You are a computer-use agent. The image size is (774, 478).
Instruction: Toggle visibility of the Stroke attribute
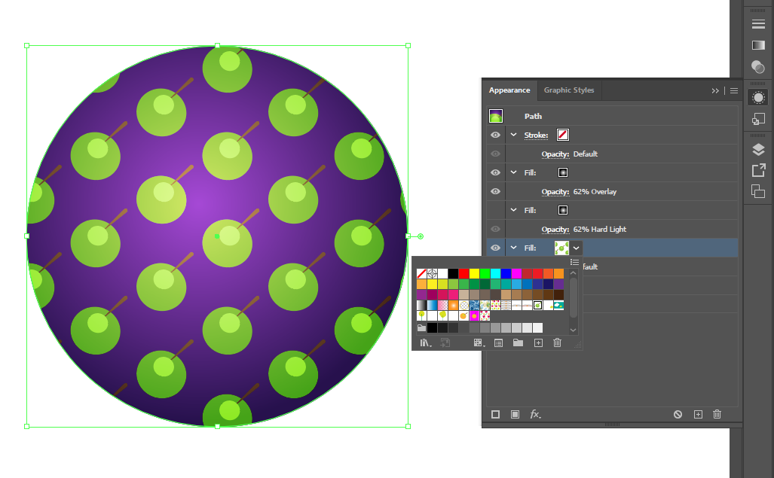point(496,135)
